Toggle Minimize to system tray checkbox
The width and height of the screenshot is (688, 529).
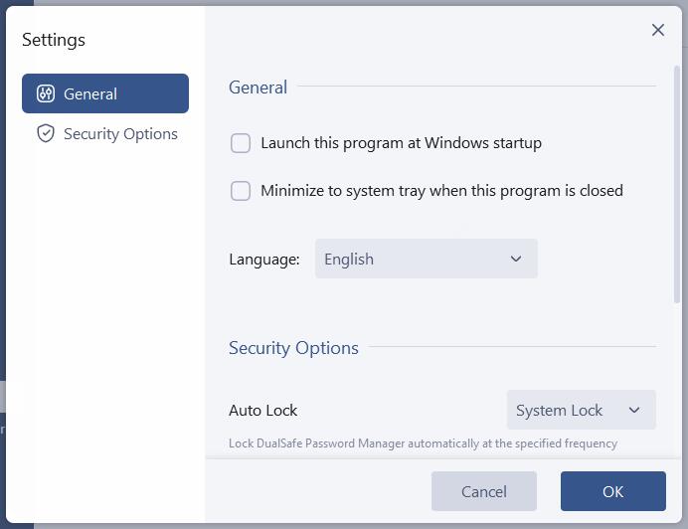point(241,191)
